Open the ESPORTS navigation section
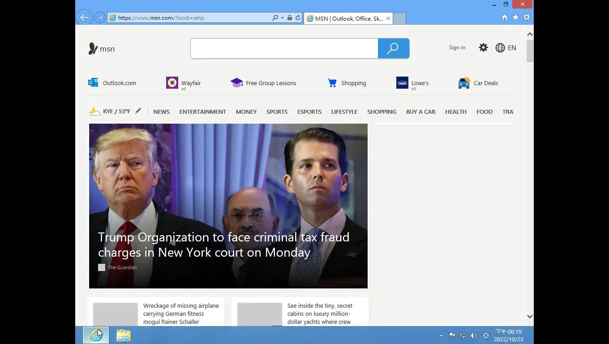This screenshot has height=344, width=609. click(309, 112)
